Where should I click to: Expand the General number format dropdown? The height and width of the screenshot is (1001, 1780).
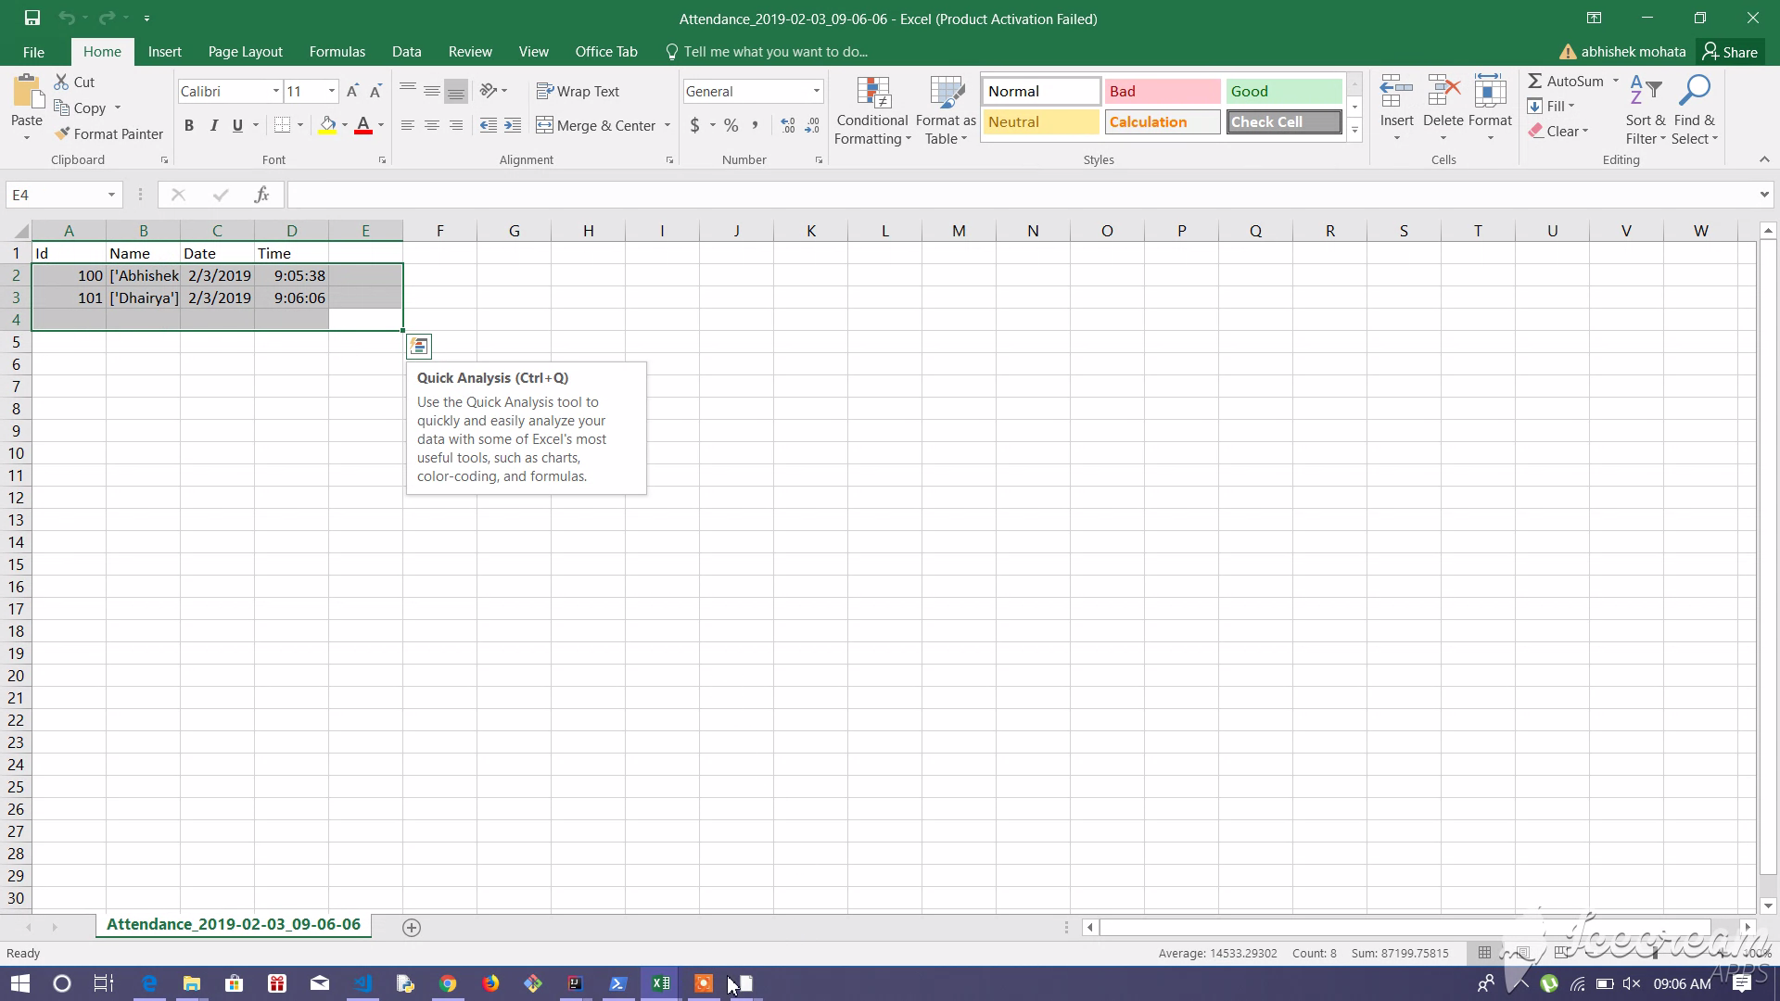(816, 91)
